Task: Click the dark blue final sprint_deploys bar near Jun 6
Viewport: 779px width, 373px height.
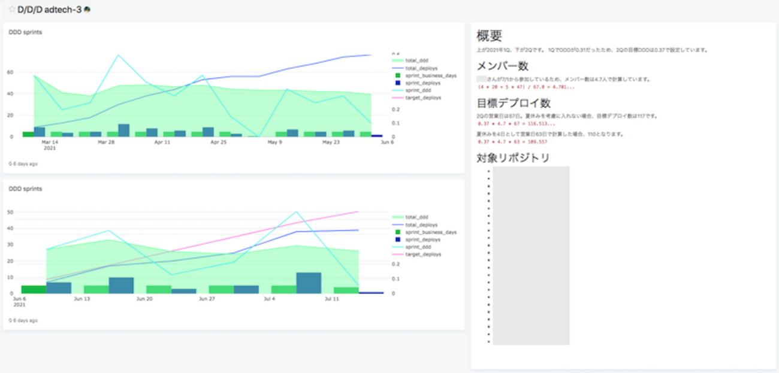Action: tap(376, 136)
